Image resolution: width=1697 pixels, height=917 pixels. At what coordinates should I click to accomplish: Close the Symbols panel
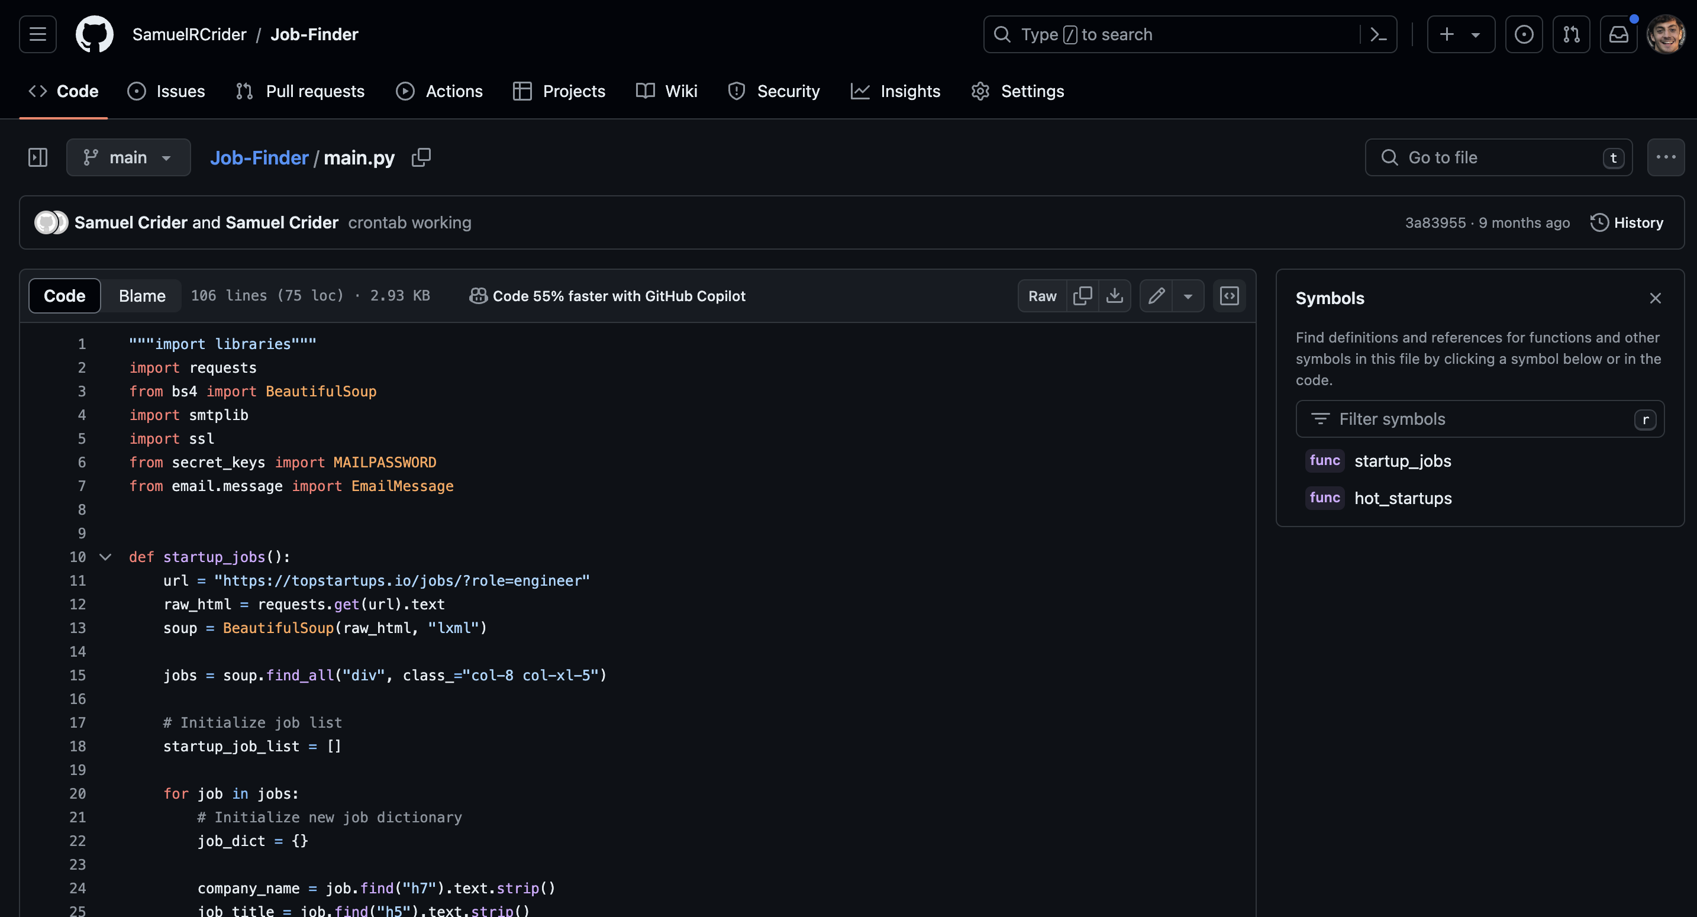coord(1655,298)
